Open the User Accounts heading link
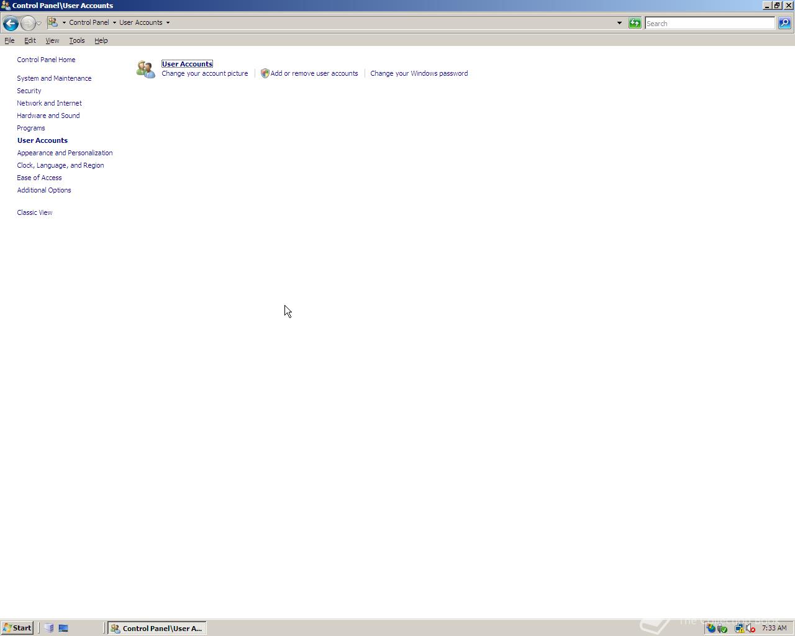The image size is (795, 636). click(187, 64)
